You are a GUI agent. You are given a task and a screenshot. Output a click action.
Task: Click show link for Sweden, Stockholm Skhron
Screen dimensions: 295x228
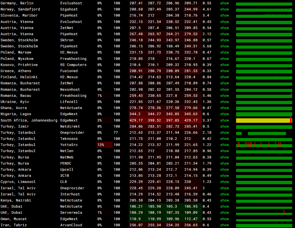224,40
